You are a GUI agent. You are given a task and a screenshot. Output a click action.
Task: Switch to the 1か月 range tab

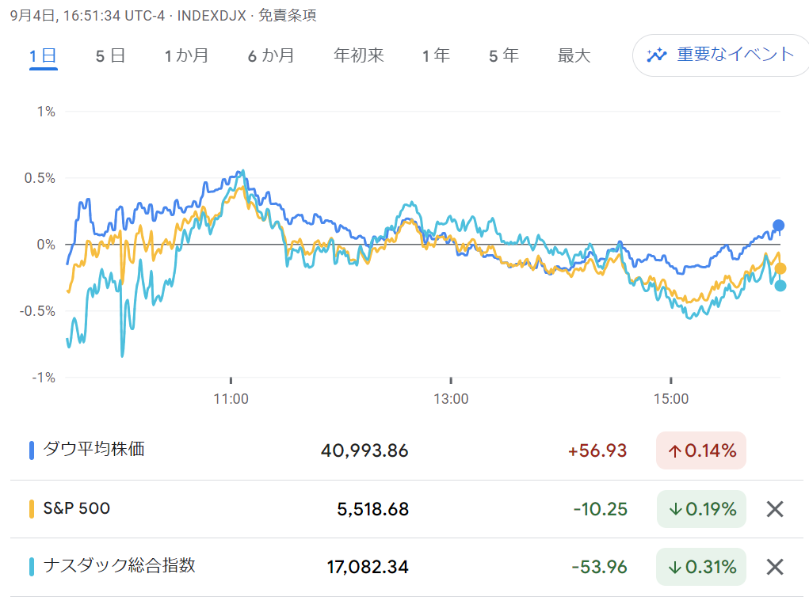click(186, 55)
